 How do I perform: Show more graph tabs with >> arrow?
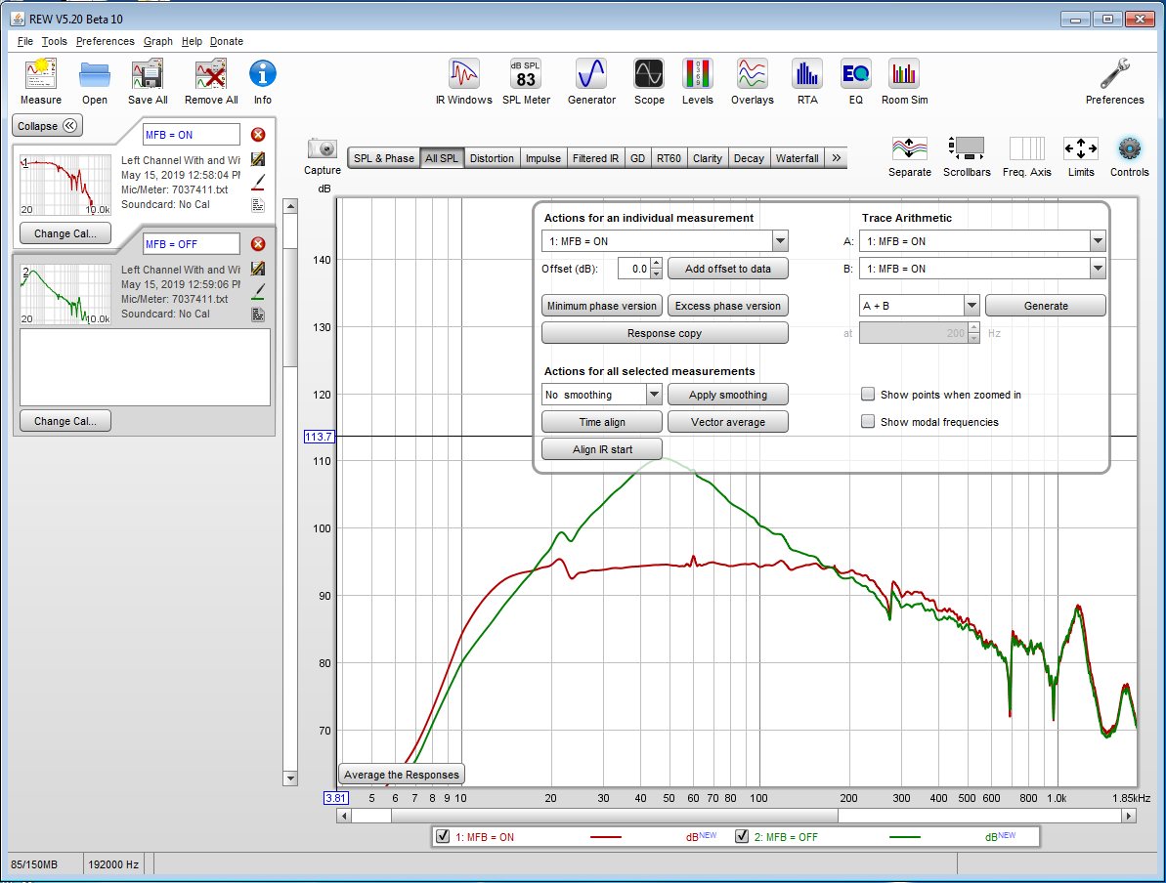pos(837,157)
